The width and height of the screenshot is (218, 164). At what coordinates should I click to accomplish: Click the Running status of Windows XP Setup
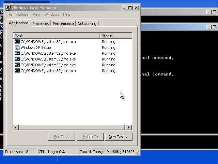(109, 47)
